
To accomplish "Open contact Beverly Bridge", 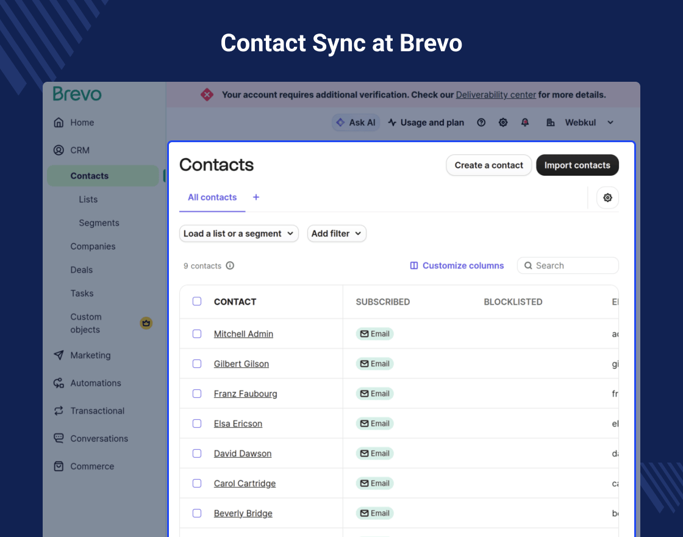I will pos(243,513).
